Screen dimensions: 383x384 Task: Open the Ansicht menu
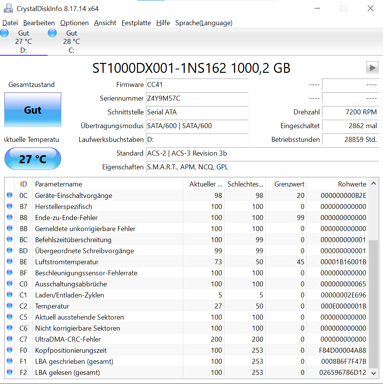105,23
